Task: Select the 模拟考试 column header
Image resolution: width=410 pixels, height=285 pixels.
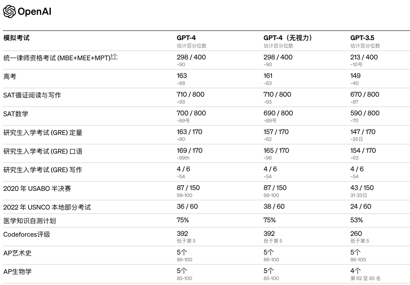Action: 16,38
